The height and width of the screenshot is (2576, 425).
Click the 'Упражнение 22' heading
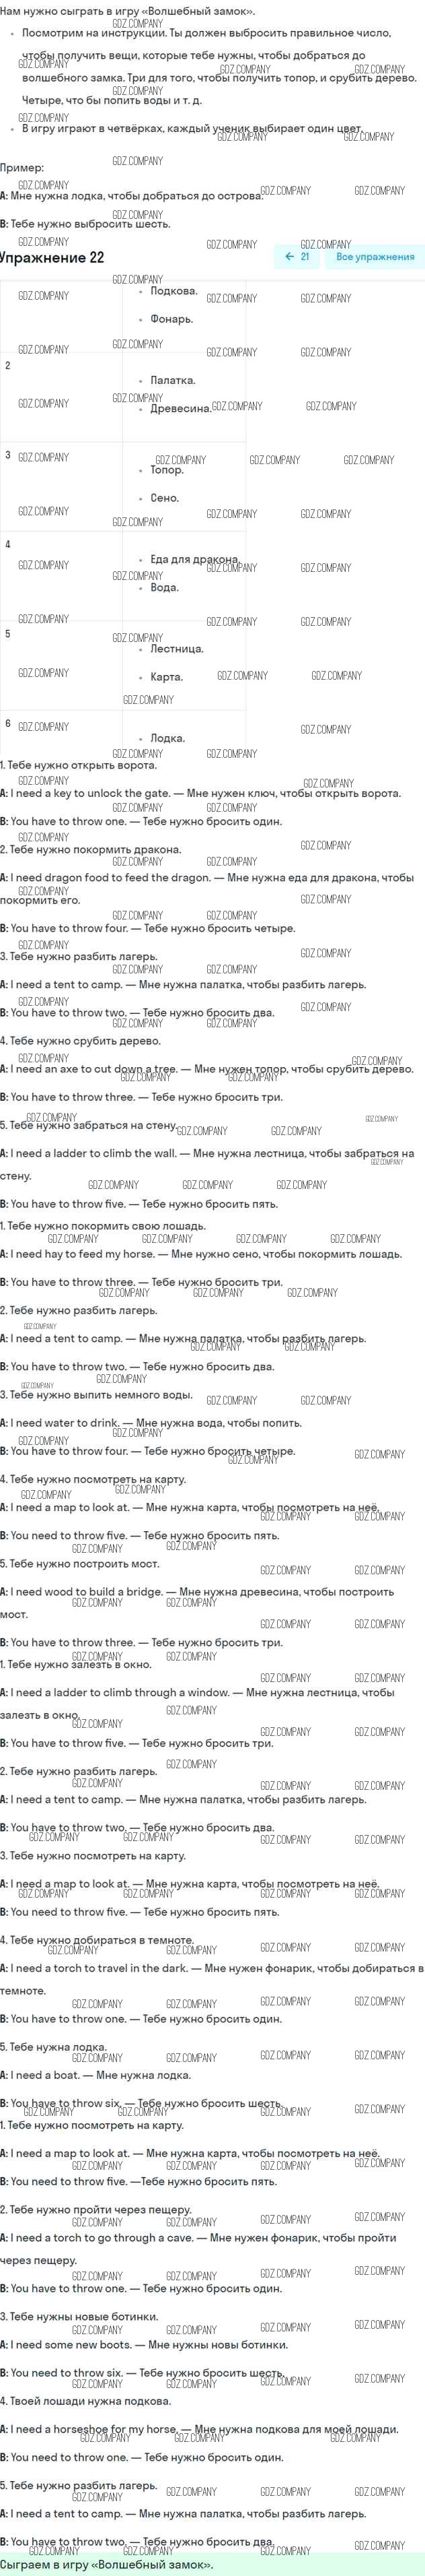52,258
